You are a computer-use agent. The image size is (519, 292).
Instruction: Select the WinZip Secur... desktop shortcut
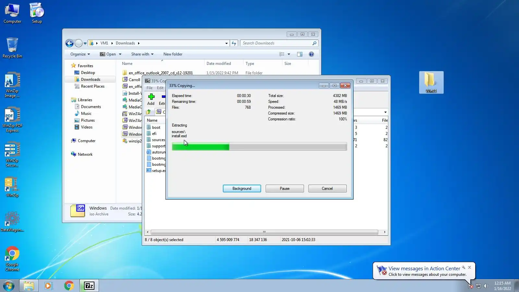12,154
